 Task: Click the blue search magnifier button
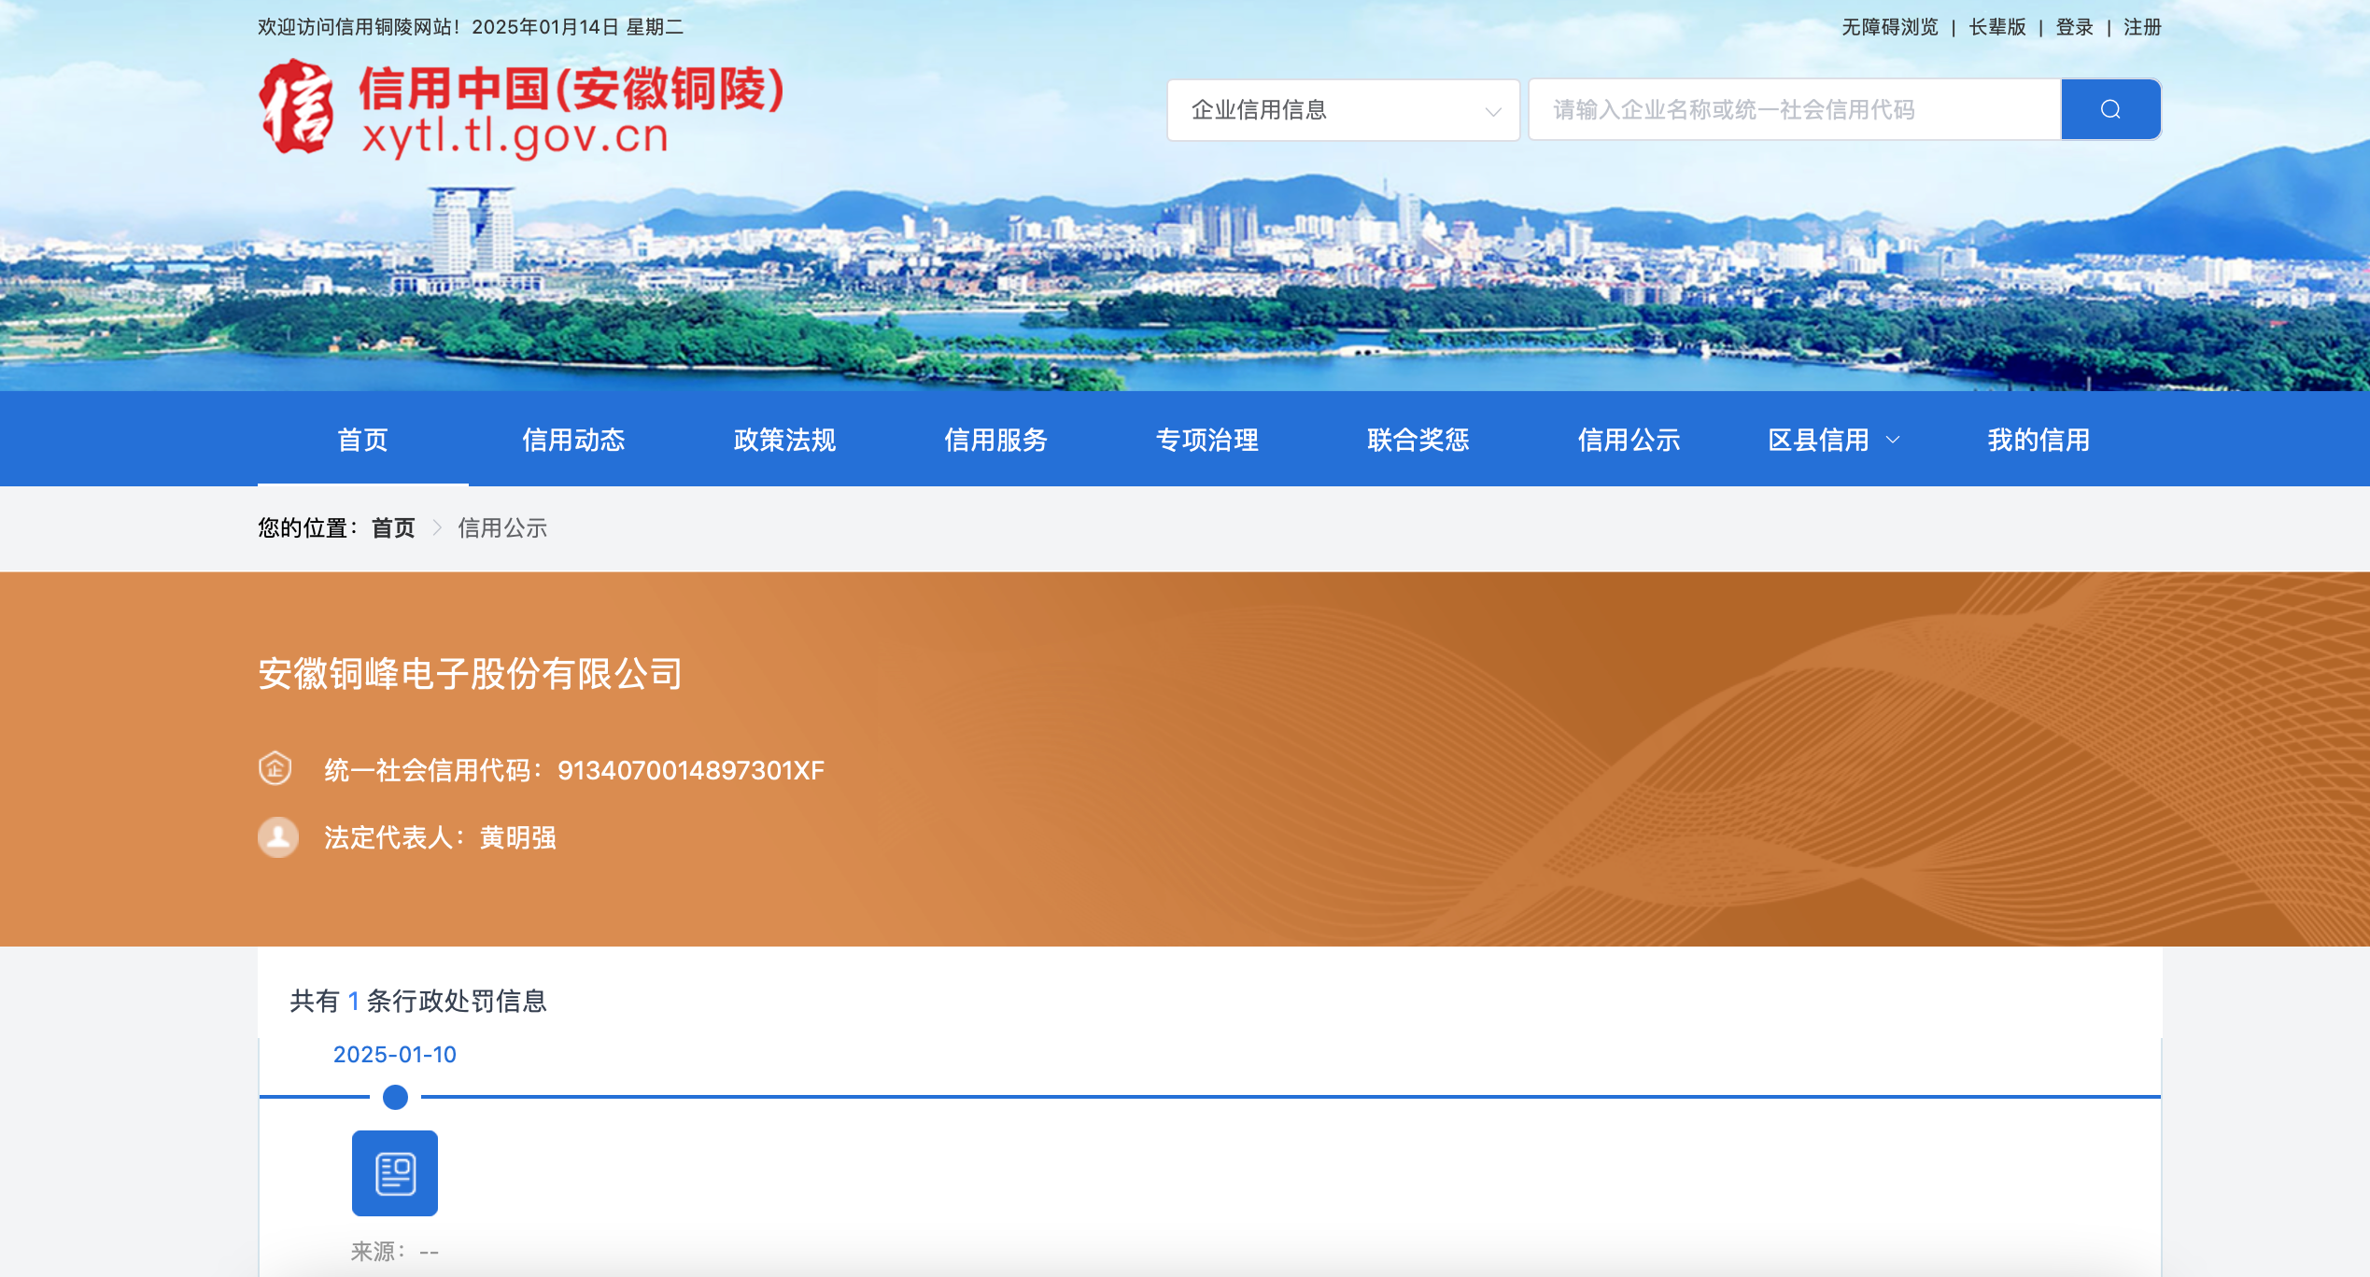2109,110
